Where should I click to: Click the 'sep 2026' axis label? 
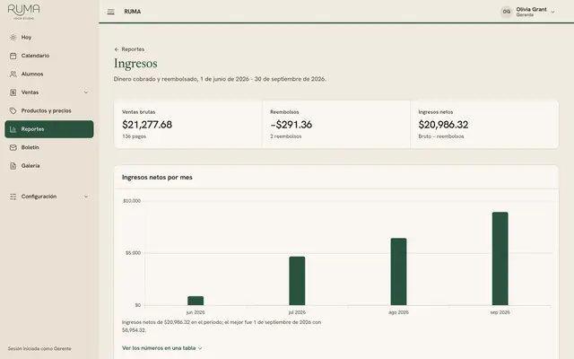(x=500, y=312)
